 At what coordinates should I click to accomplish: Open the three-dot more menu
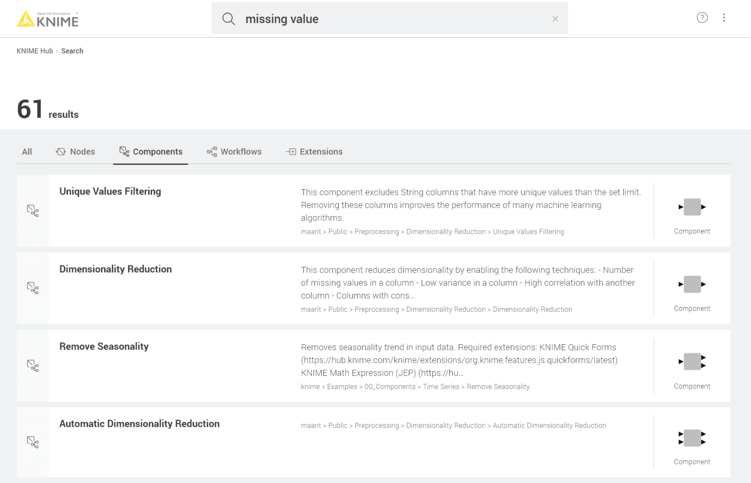click(724, 18)
